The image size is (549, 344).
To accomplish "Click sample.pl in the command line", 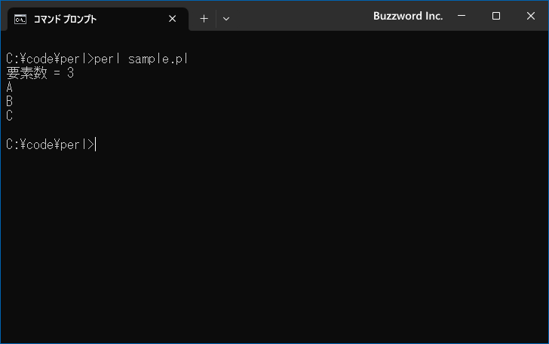I will [x=158, y=59].
